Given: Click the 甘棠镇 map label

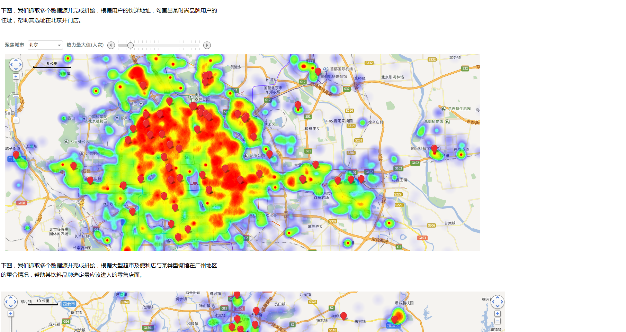Looking at the screenshot, I should tap(450, 223).
